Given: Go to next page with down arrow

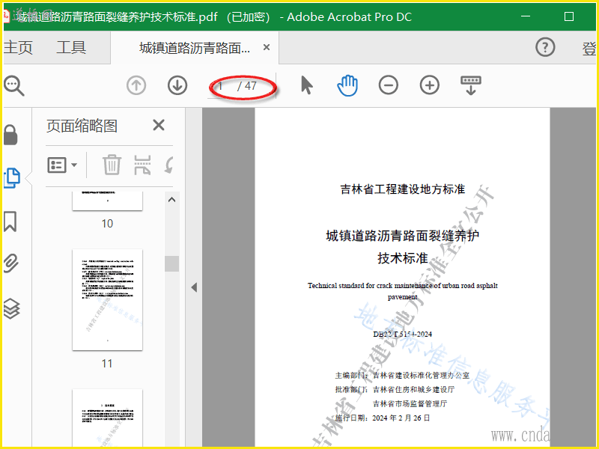Looking at the screenshot, I should click(x=177, y=85).
